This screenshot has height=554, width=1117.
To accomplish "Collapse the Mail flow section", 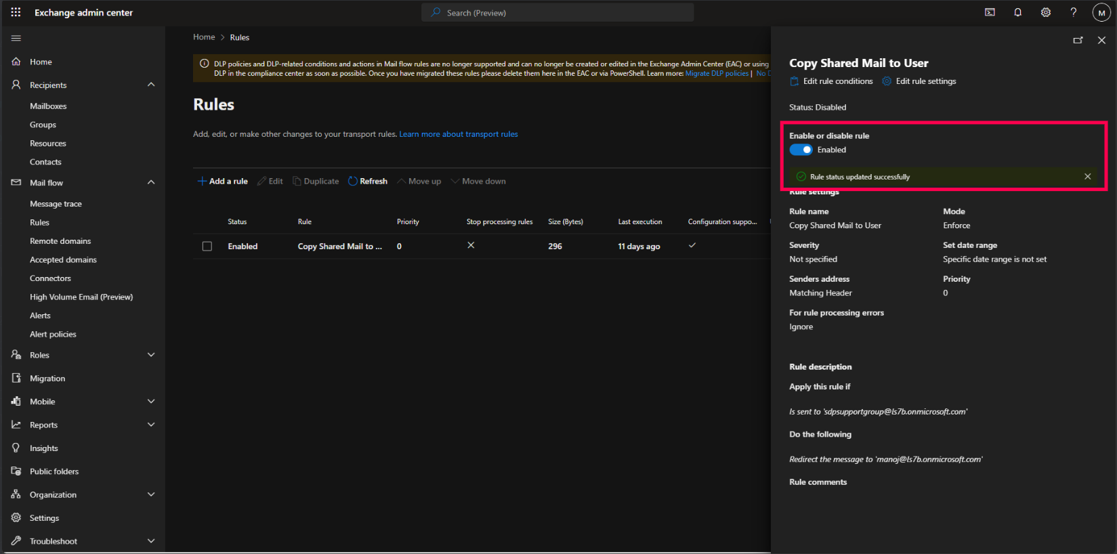I will point(151,182).
